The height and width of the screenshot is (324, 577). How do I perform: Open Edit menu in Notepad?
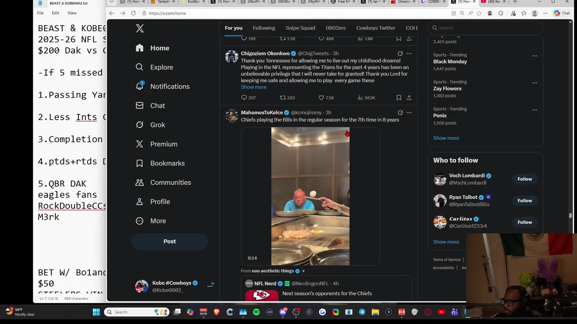coord(55,13)
